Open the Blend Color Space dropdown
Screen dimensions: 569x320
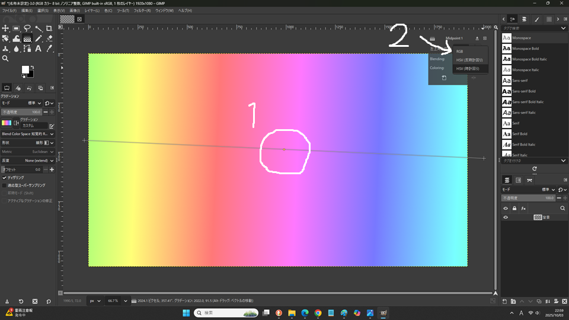click(x=27, y=134)
